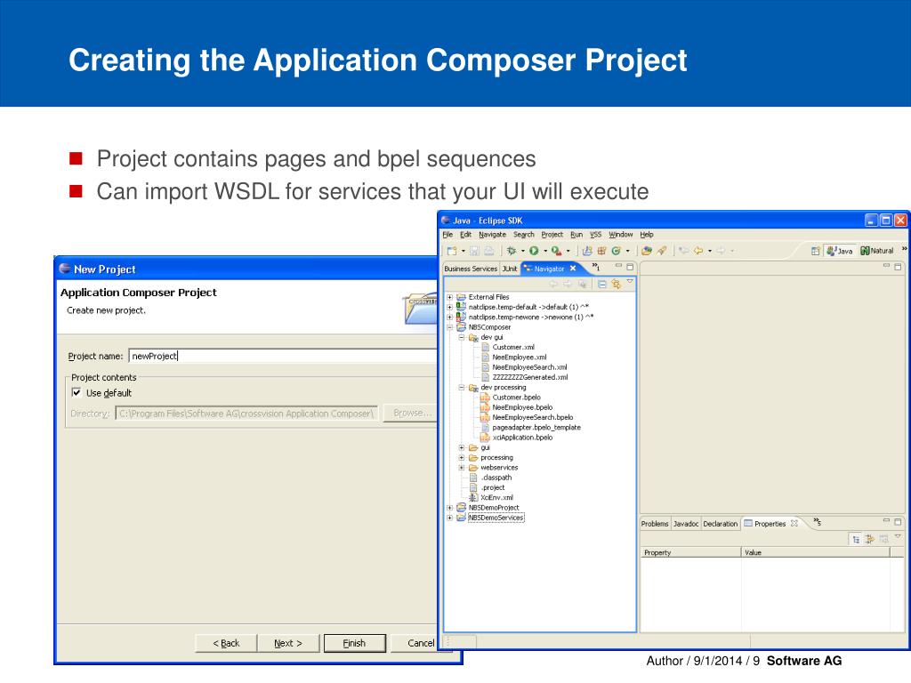Expand natclipse.temp-default tree node

coord(449,307)
